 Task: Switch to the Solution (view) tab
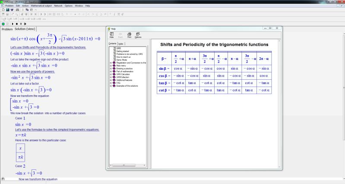(x=25, y=29)
